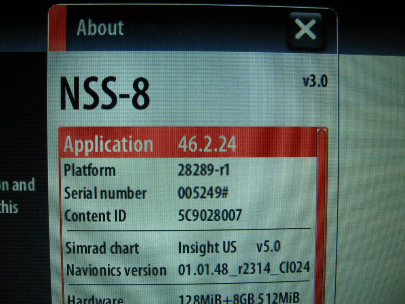The width and height of the screenshot is (405, 304).
Task: Click platform value 28289-r1
Action: coord(204,170)
